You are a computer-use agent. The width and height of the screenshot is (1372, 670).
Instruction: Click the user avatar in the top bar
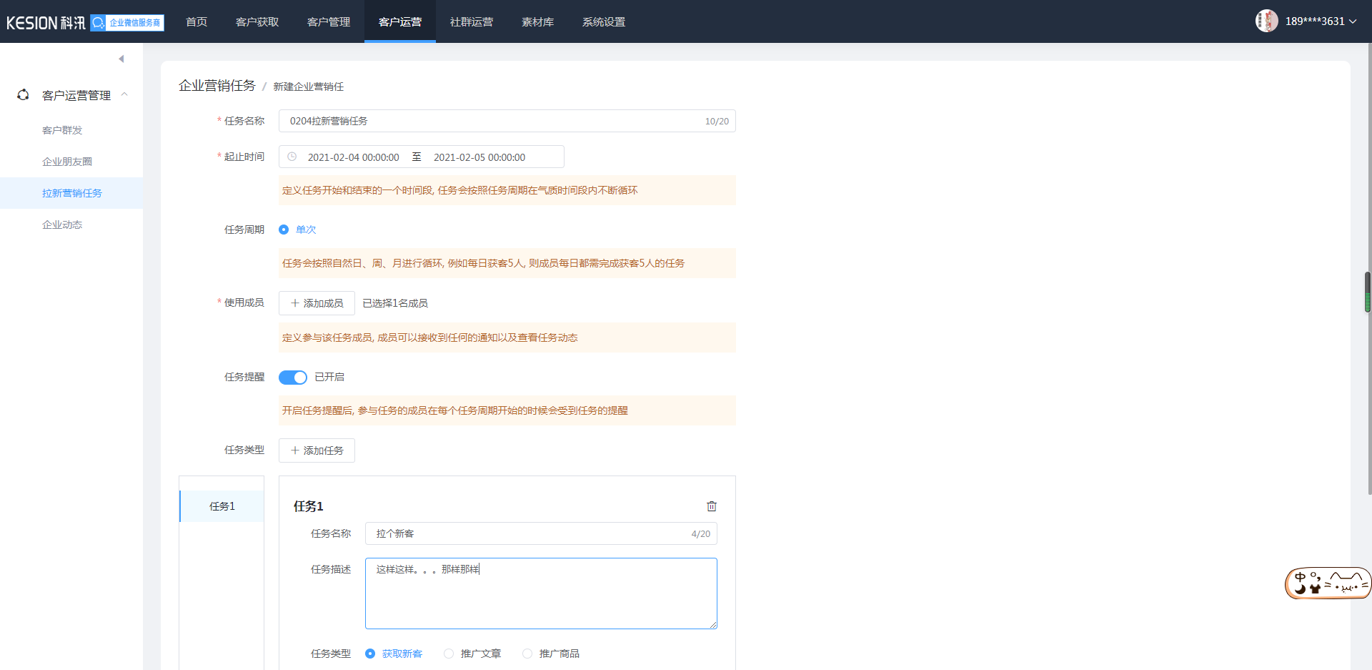point(1266,21)
